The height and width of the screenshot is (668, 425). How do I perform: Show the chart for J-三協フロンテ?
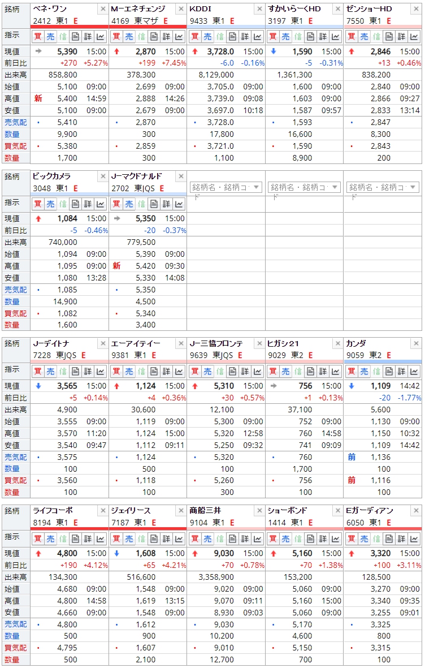click(x=258, y=372)
